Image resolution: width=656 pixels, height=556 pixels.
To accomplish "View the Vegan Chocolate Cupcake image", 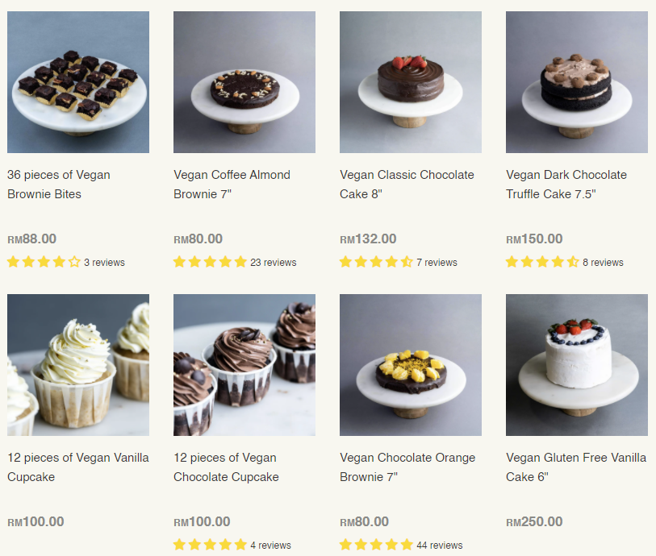I will [244, 365].
